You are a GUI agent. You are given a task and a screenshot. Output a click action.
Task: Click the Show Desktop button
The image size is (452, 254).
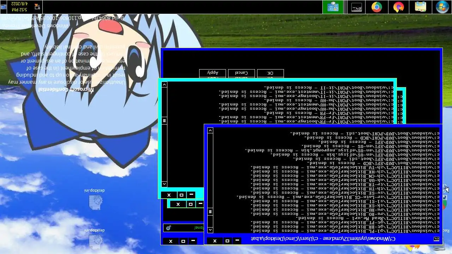pyautogui.click(x=4, y=7)
